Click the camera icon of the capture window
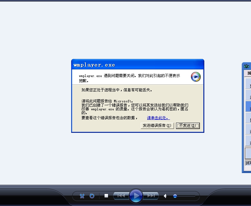This screenshot has height=206, width=251. point(247,66)
